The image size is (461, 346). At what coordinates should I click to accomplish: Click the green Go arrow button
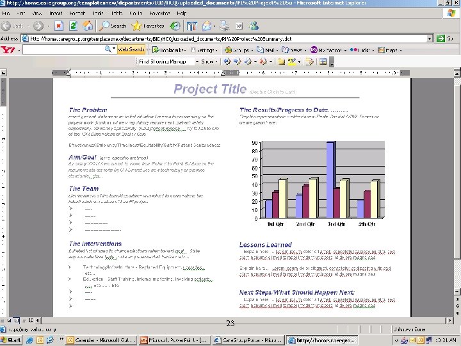[x=441, y=38]
